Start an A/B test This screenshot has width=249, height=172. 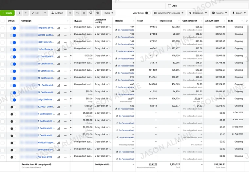point(57,13)
